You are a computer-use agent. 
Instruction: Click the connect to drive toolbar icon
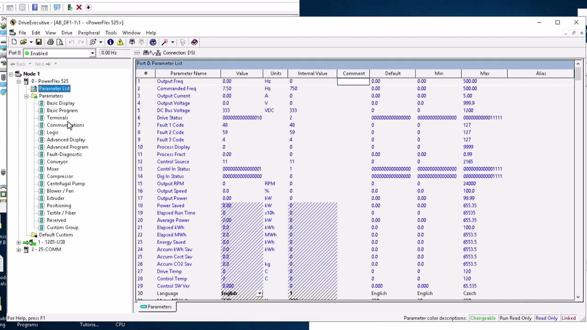click(93, 42)
